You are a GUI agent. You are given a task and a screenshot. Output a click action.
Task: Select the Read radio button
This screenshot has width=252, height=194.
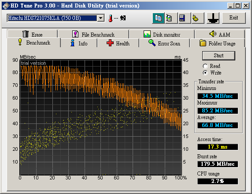pos(205,66)
